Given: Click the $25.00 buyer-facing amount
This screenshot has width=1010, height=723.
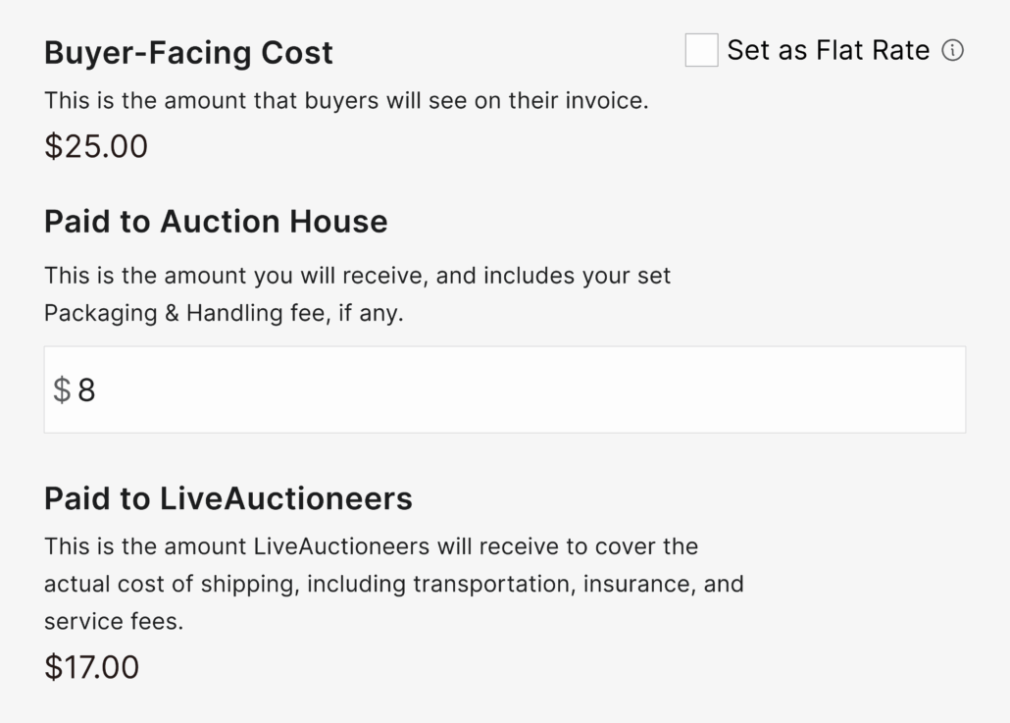Looking at the screenshot, I should 96,147.
